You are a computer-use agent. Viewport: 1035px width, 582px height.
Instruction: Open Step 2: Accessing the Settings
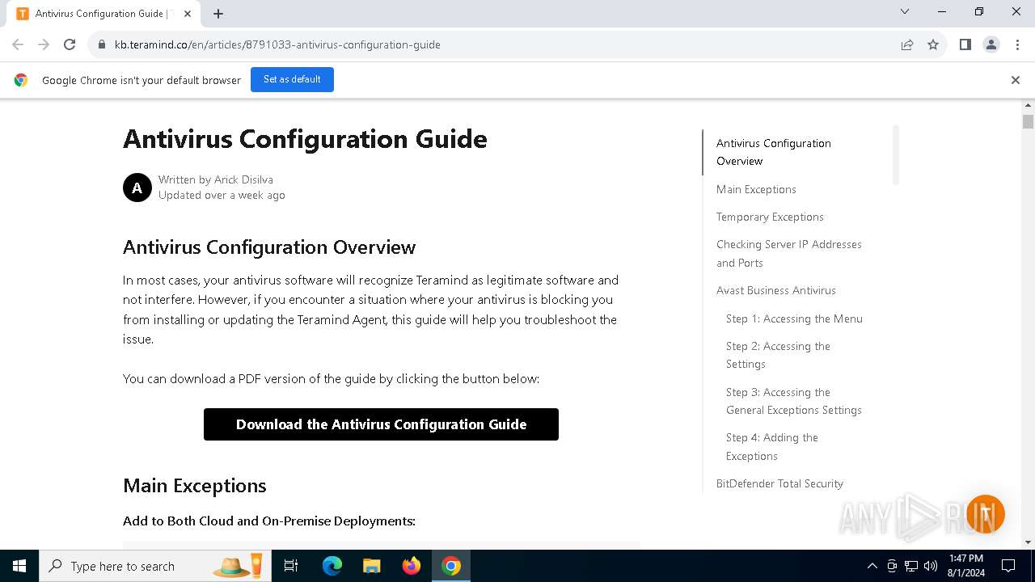(778, 355)
